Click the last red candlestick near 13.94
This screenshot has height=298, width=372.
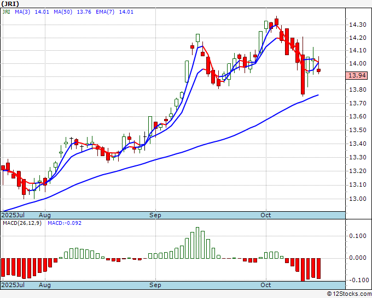click(318, 70)
